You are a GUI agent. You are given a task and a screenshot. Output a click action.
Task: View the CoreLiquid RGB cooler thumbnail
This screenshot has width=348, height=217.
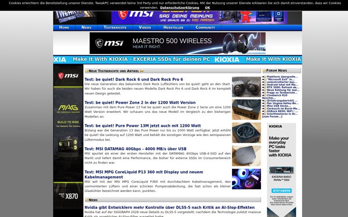(x=246, y=179)
